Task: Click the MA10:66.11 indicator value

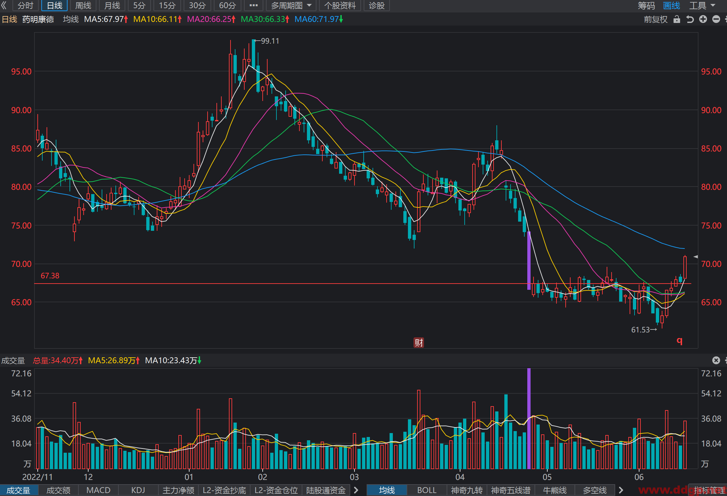Action: (157, 19)
